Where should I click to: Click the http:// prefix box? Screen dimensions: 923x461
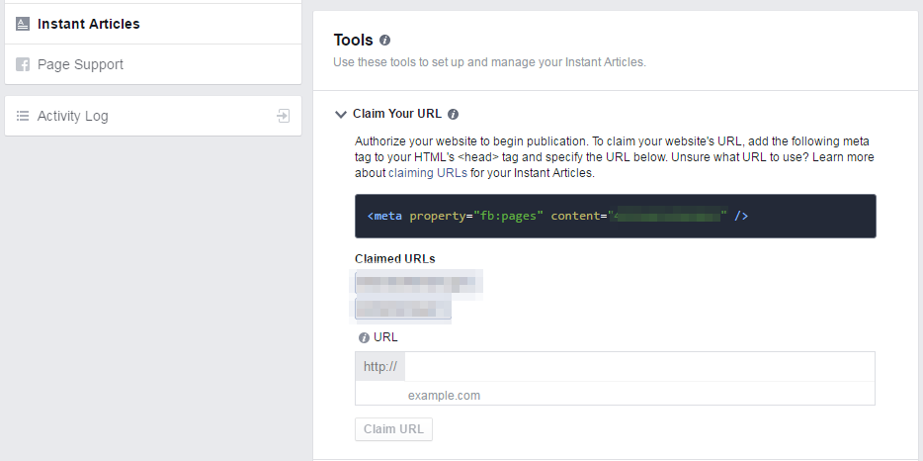(x=380, y=367)
